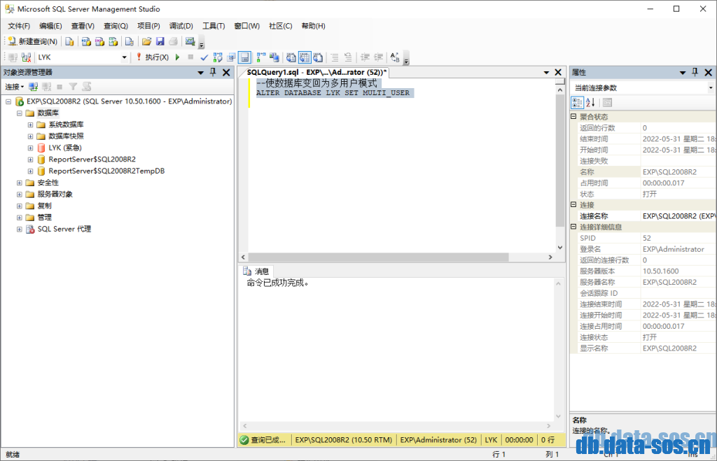Image resolution: width=717 pixels, height=461 pixels.
Task: Open Tools (工具) menu
Action: (214, 26)
